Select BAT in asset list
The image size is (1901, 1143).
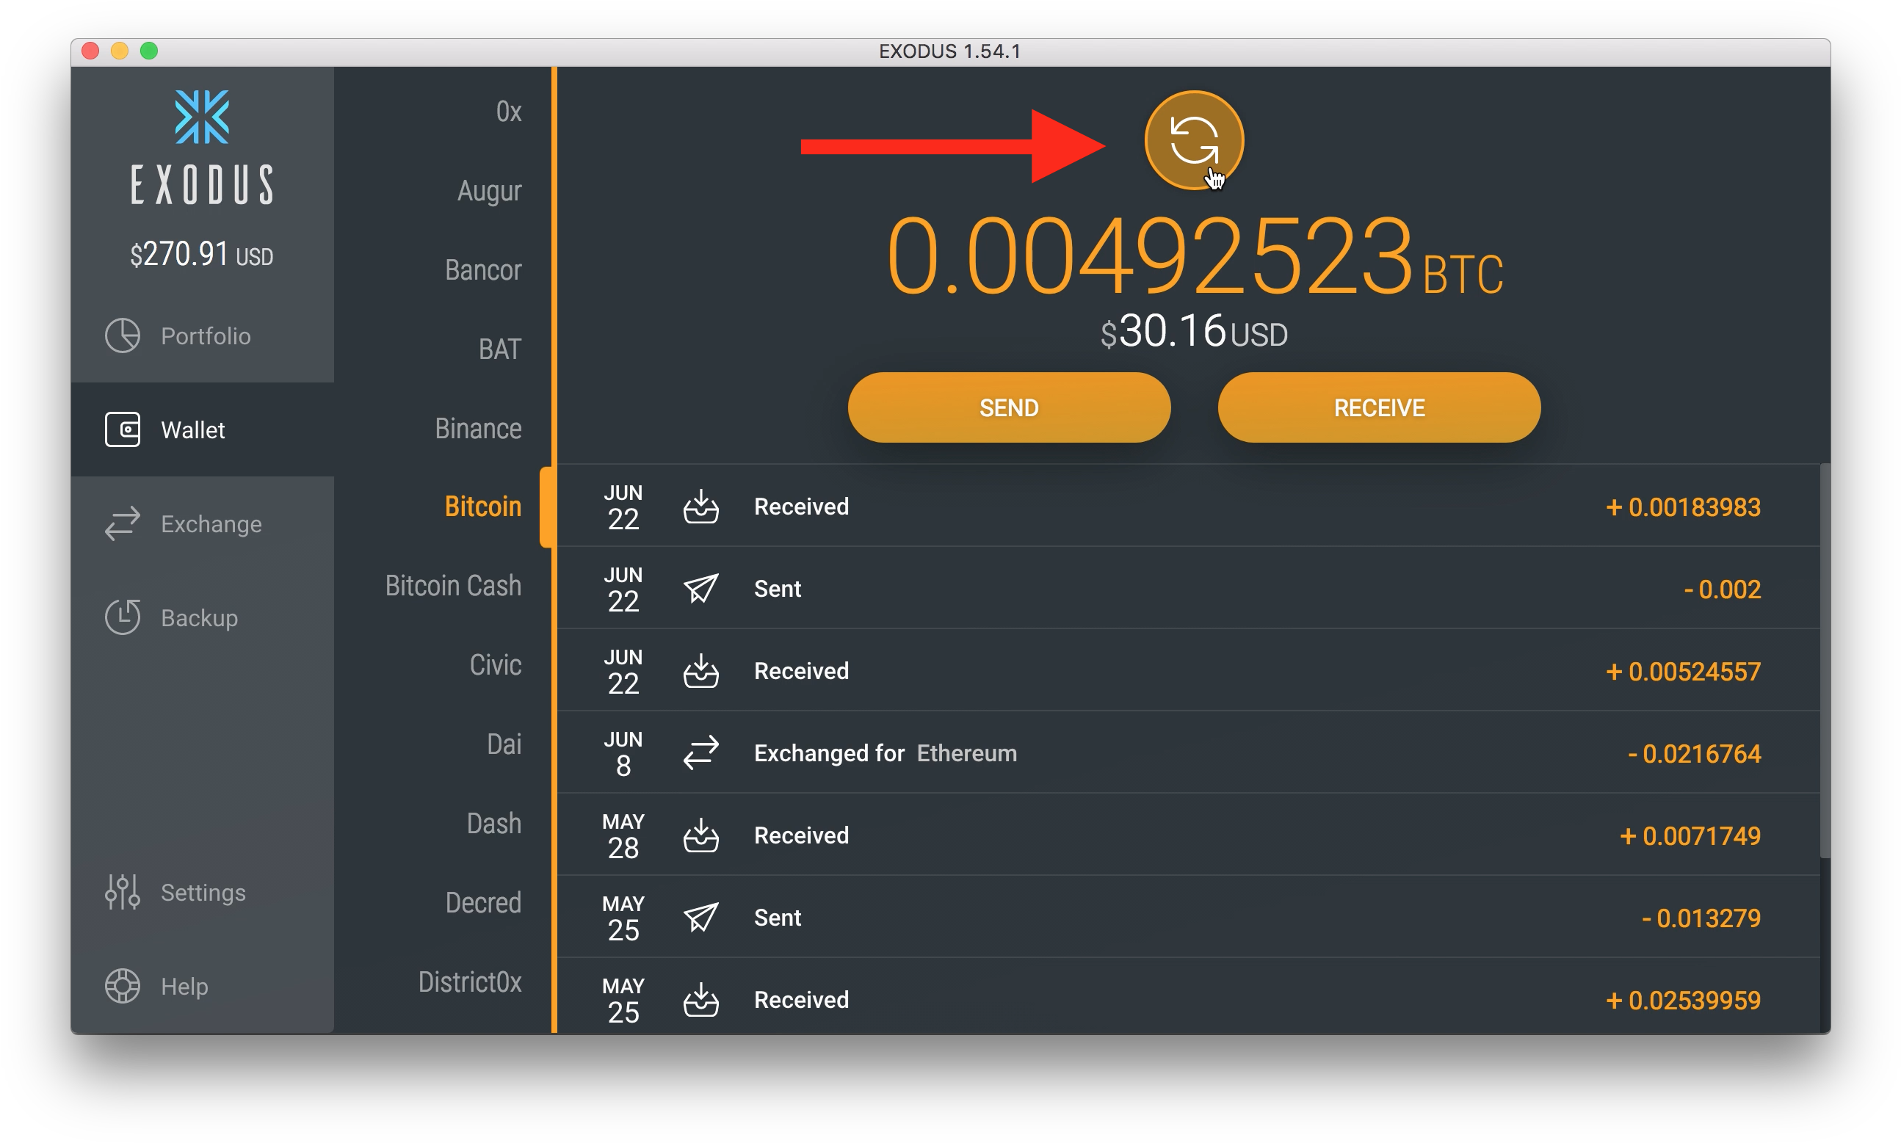click(x=500, y=349)
